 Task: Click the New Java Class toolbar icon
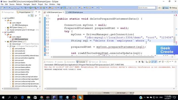[44, 8]
